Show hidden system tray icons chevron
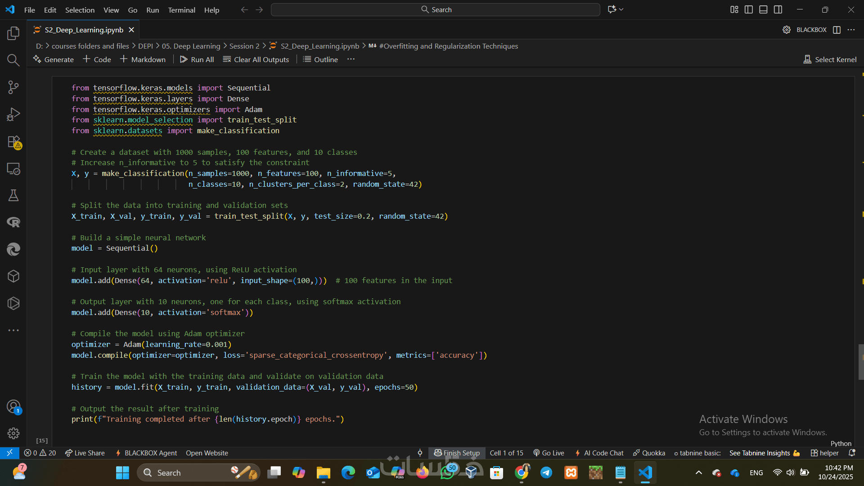The height and width of the screenshot is (486, 864). [698, 472]
